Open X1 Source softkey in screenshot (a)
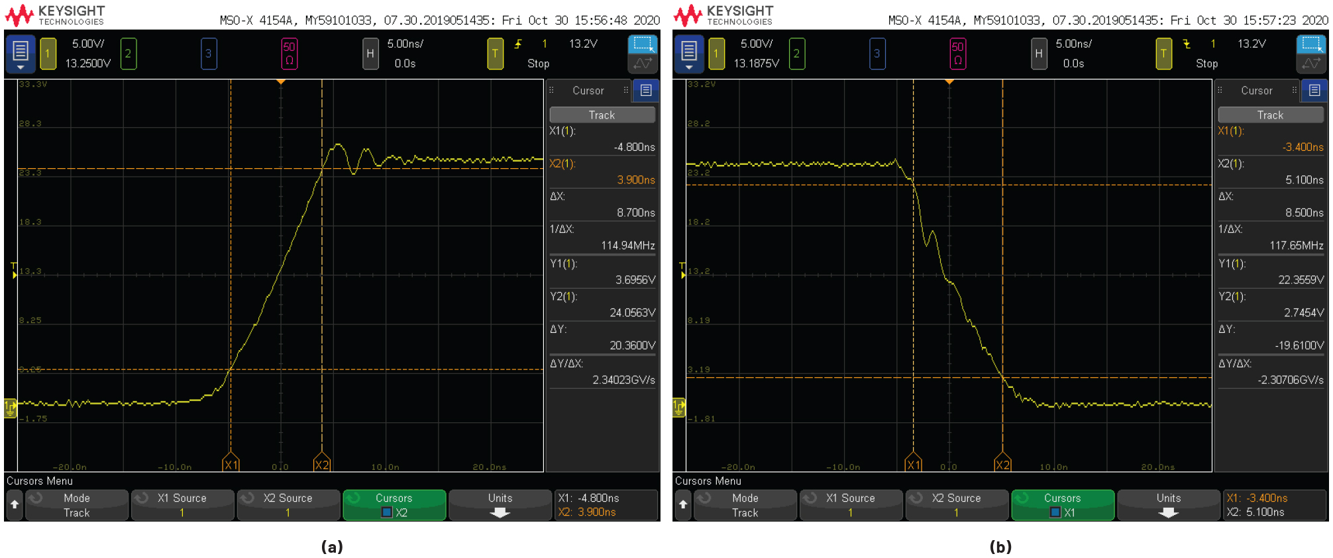The width and height of the screenshot is (1333, 558). (x=182, y=505)
